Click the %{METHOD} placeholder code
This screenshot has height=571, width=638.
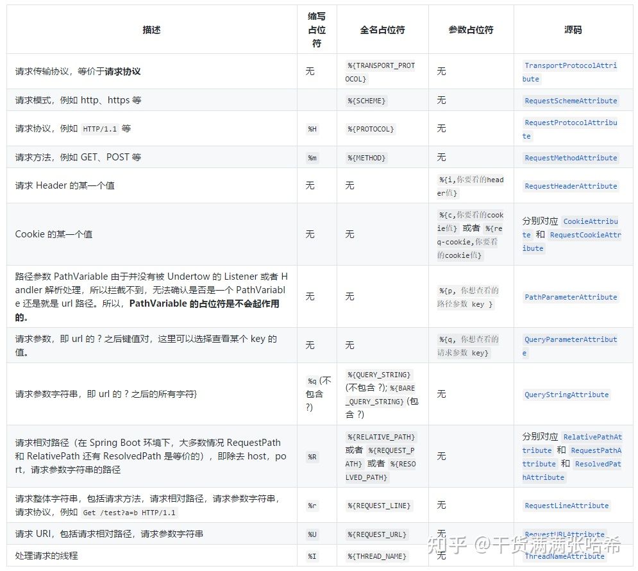pyautogui.click(x=366, y=157)
